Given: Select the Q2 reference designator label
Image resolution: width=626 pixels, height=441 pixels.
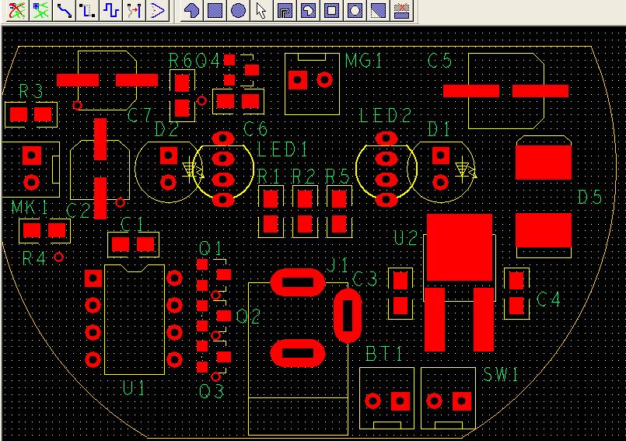Looking at the screenshot, I should (248, 317).
